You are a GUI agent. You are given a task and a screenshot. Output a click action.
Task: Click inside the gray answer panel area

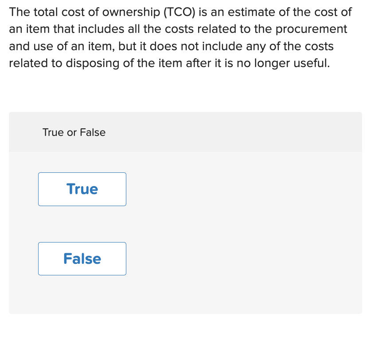[244, 222]
